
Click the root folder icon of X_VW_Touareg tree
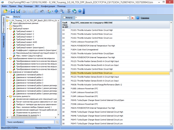pyautogui.click(x=7, y=21)
